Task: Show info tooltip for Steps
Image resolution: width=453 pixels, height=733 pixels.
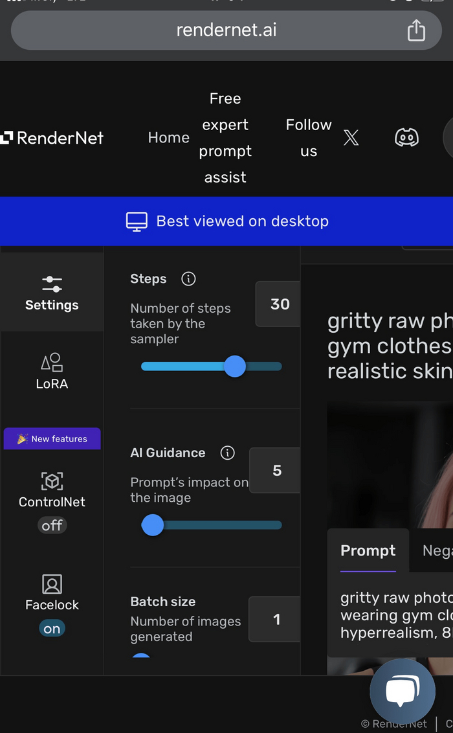Action: point(188,278)
